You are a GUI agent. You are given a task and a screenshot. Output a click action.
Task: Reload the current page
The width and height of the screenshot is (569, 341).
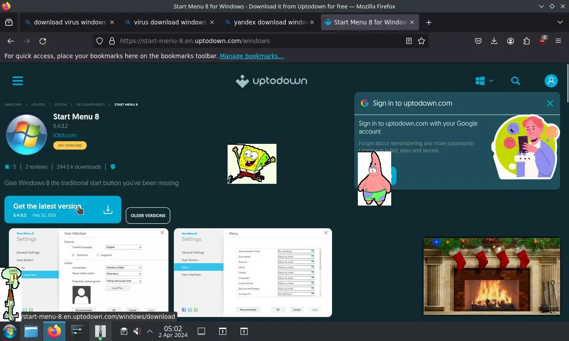click(x=43, y=41)
